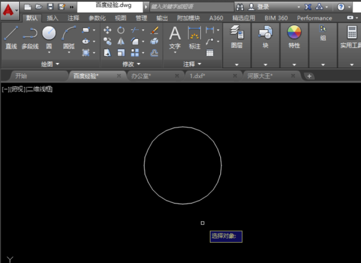Image resolution: width=361 pixels, height=263 pixels.
Task: Select the Polyline (多段线) tool
Action: 30,38
